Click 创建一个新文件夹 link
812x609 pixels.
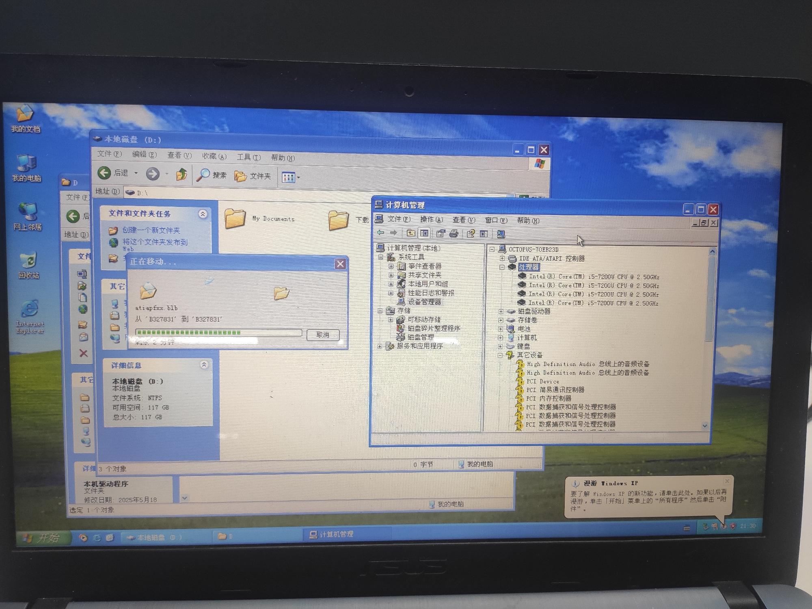click(151, 230)
